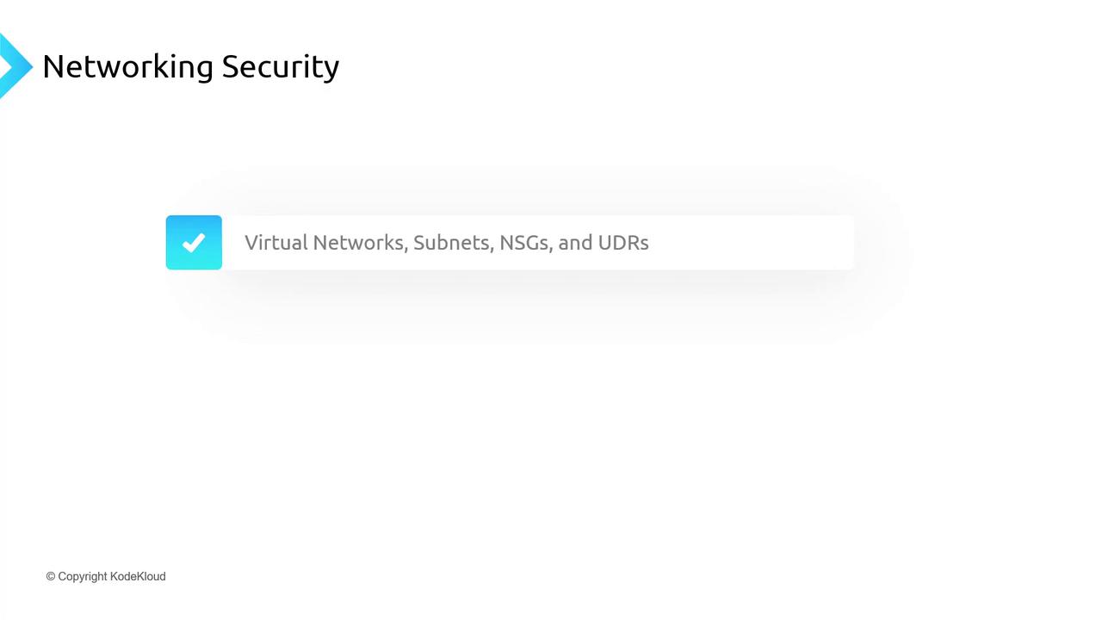Select the "Networking Security" slide title
Image resolution: width=1102 pixels, height=620 pixels.
[190, 66]
